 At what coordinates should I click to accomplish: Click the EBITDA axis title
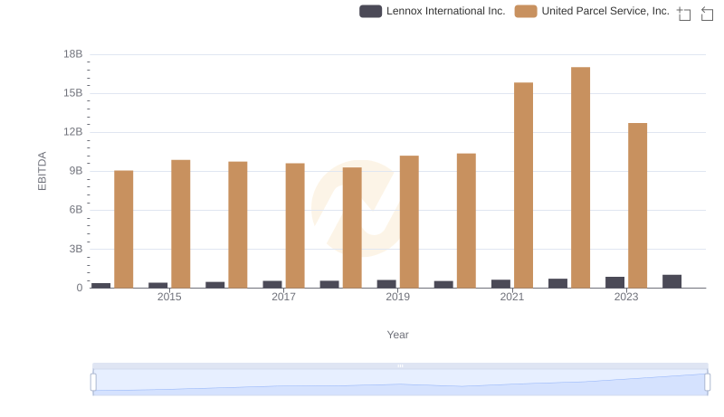42,171
